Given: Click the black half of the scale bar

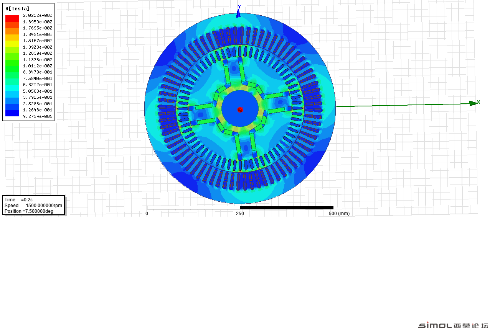Looking at the screenshot, I should tap(287, 207).
